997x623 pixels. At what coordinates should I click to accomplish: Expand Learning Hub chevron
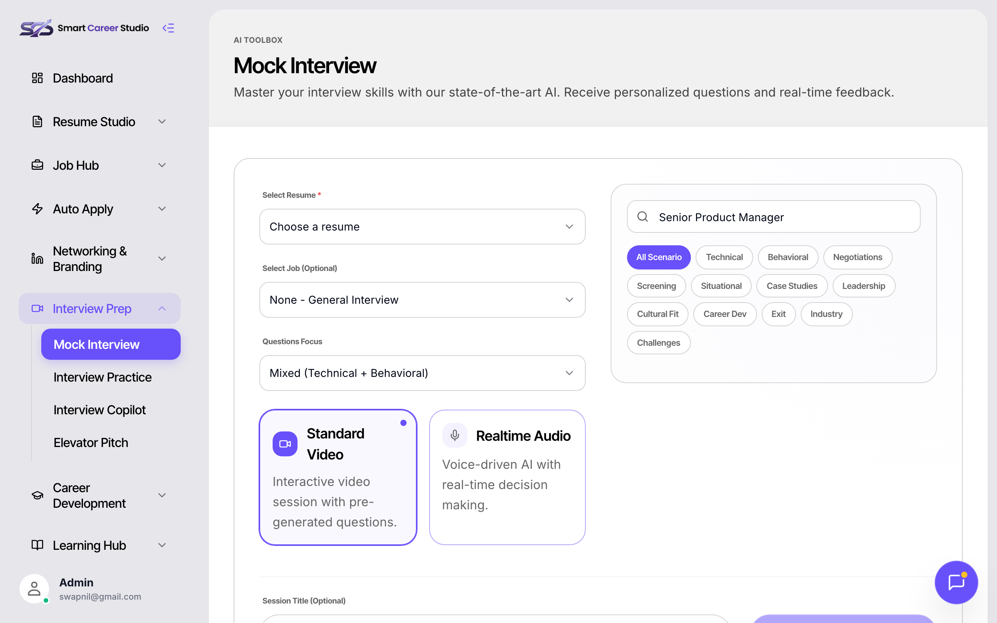tap(162, 545)
